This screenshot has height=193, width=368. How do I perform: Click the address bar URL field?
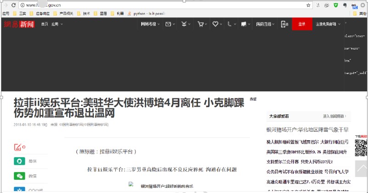(164, 5)
